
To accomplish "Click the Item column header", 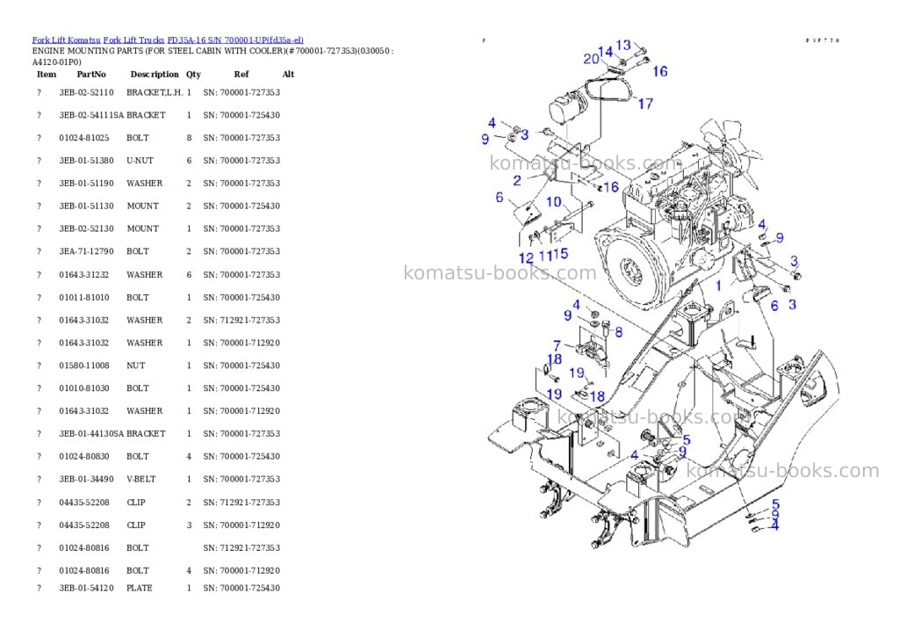I will point(47,74).
